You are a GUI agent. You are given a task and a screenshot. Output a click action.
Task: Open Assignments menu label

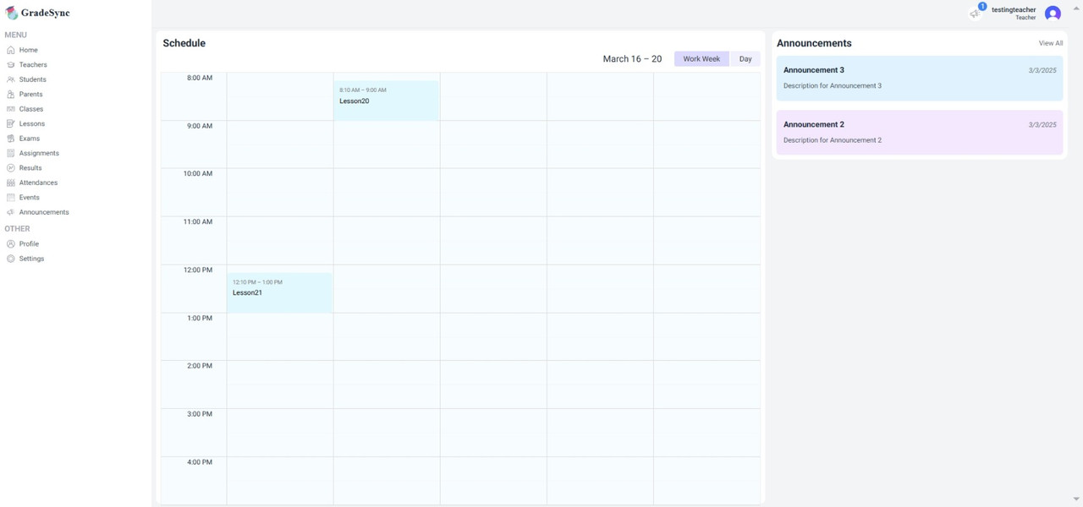point(39,154)
